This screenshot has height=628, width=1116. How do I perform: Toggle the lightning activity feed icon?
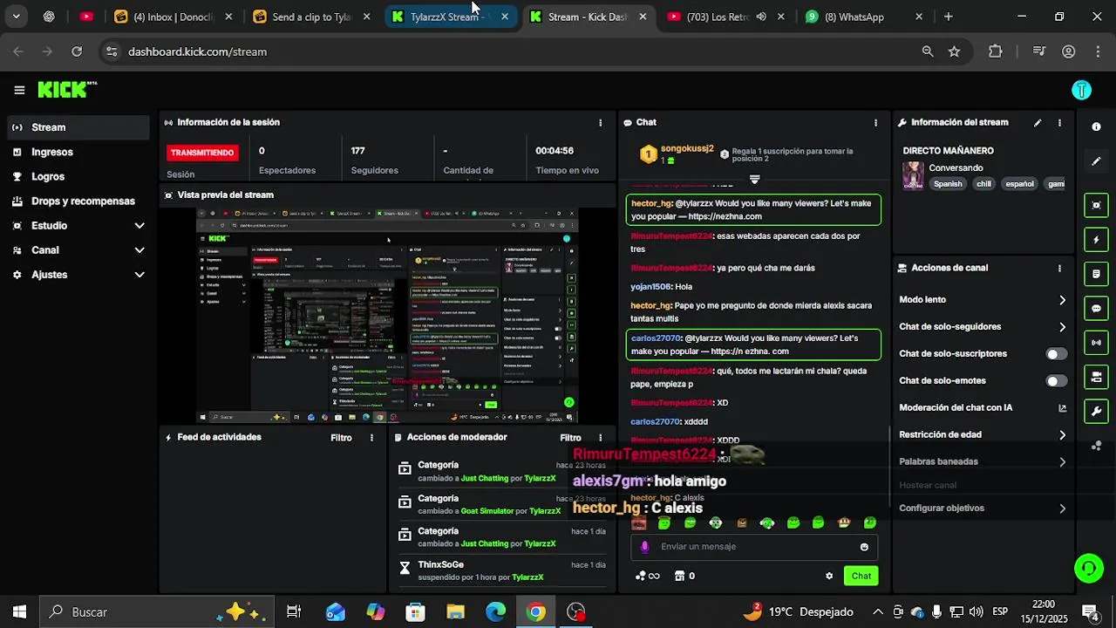1096,240
